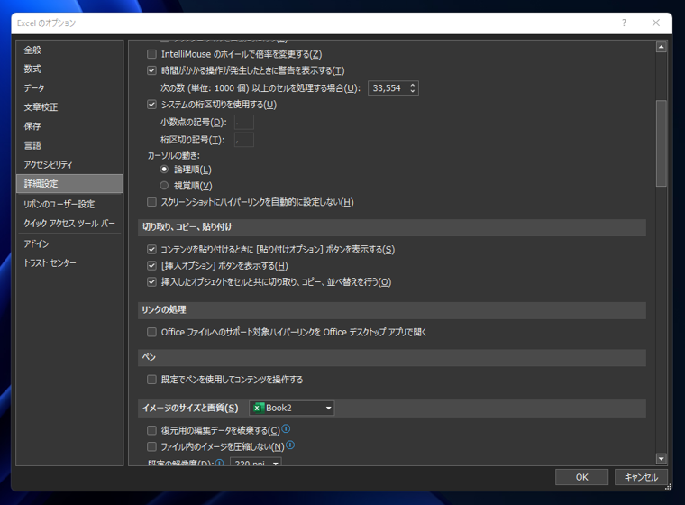Open リボンのユーザー設定 category
Screen dimensions: 685x505
click(x=69, y=204)
